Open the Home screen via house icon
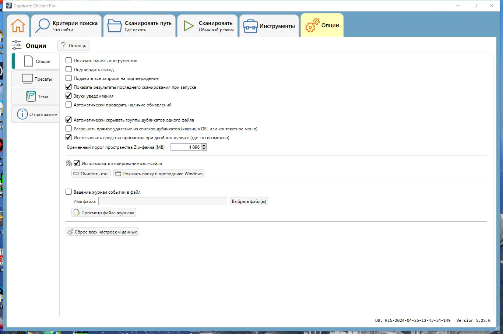This screenshot has width=503, height=334. coord(18,25)
